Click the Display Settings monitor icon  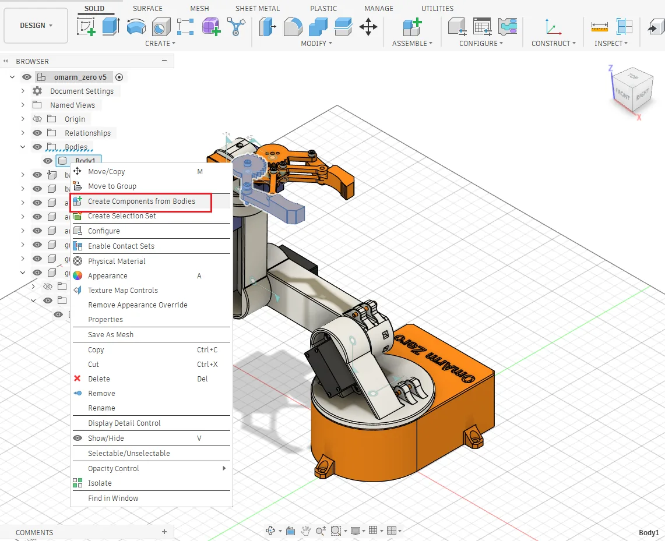(x=356, y=531)
